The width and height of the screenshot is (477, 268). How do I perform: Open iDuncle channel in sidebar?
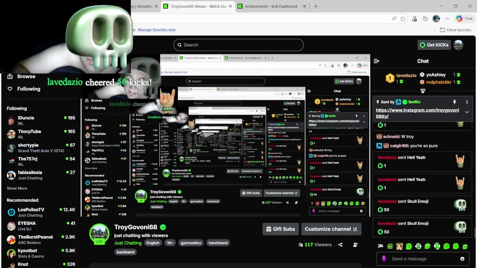point(41,120)
